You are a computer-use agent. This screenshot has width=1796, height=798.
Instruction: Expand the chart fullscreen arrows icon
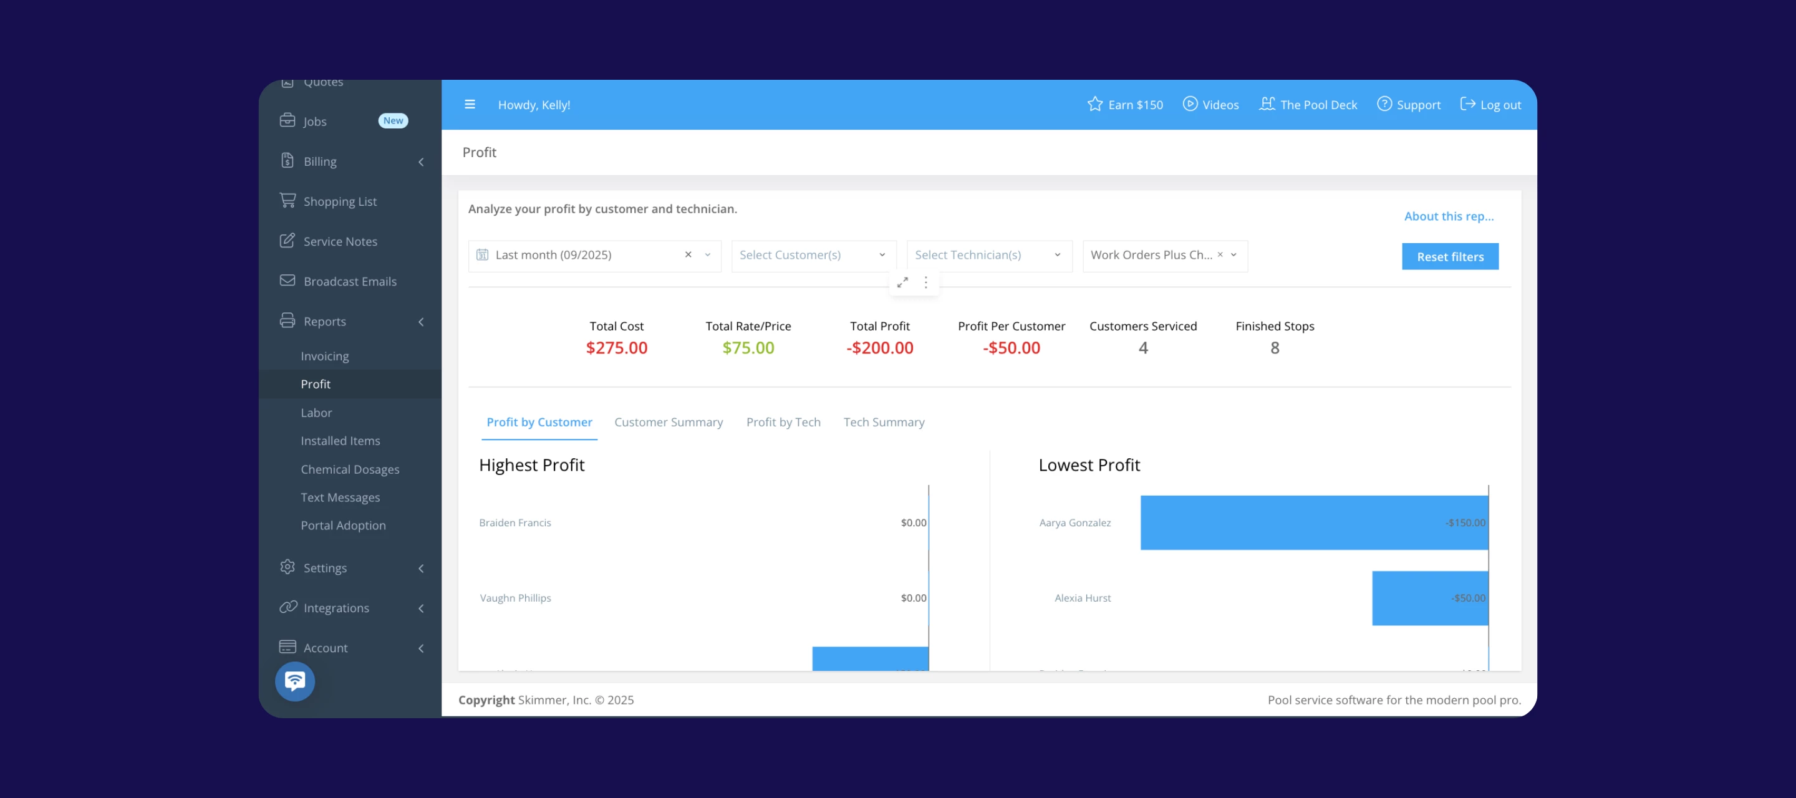point(902,282)
